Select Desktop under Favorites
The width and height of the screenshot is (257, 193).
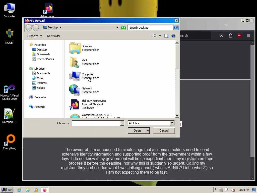[x=42, y=50]
